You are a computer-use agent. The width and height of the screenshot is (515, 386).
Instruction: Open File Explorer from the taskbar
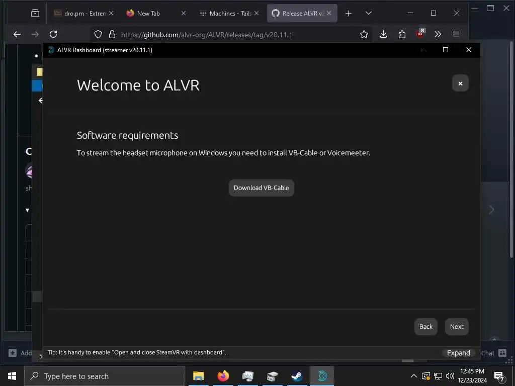click(x=198, y=376)
